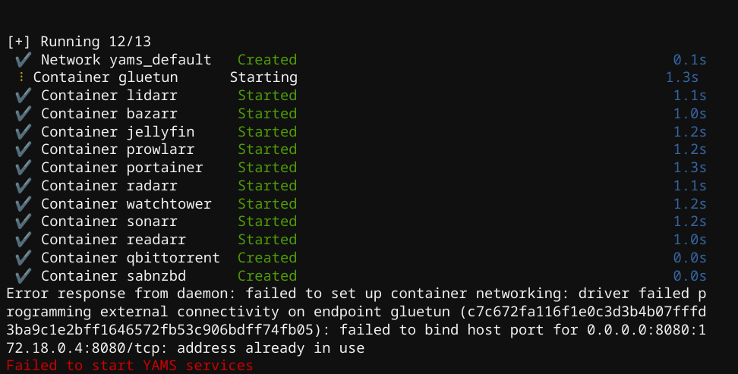Click the red "Failed to start YAMS services" message
This screenshot has width=738, height=374.
click(x=129, y=366)
